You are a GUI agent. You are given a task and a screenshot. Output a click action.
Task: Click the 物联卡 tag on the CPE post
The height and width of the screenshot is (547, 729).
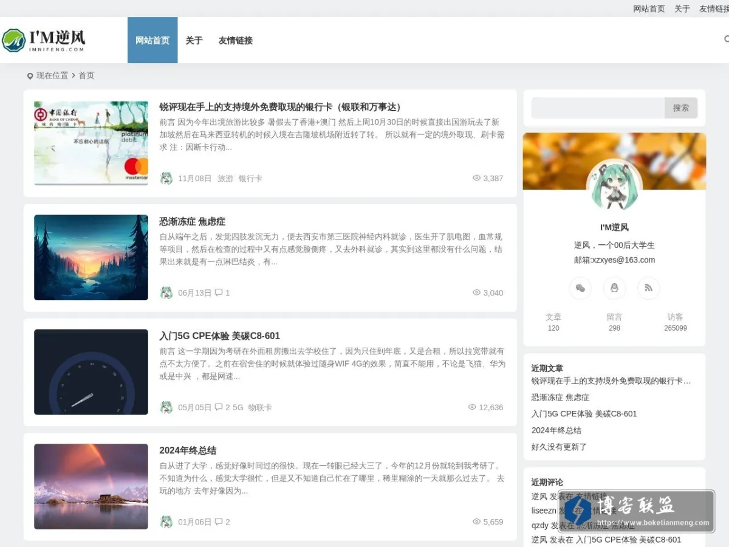[260, 407]
